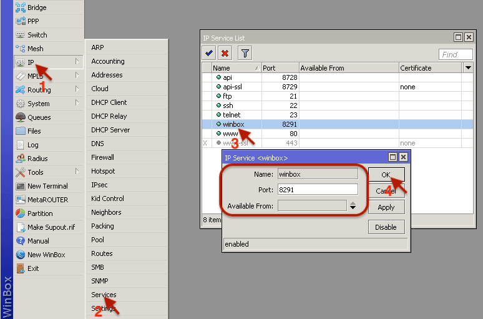Click the Exit door icon

coord(21,268)
